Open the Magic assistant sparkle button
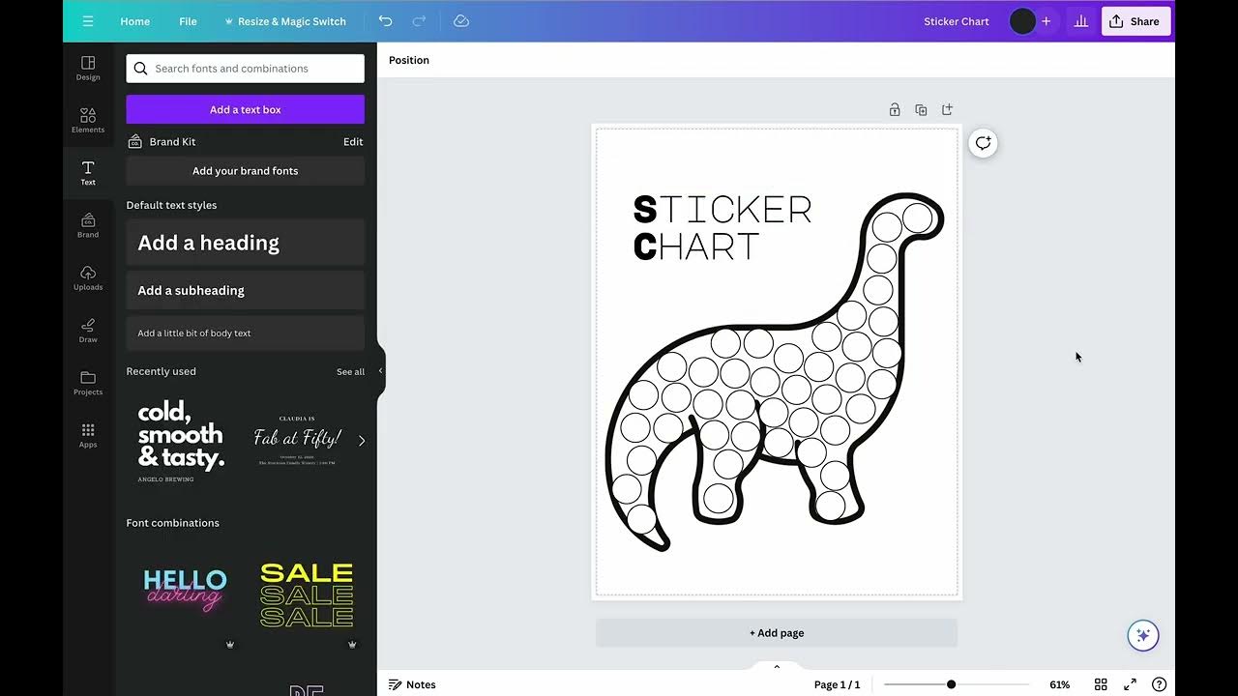The width and height of the screenshot is (1238, 696). [1143, 635]
